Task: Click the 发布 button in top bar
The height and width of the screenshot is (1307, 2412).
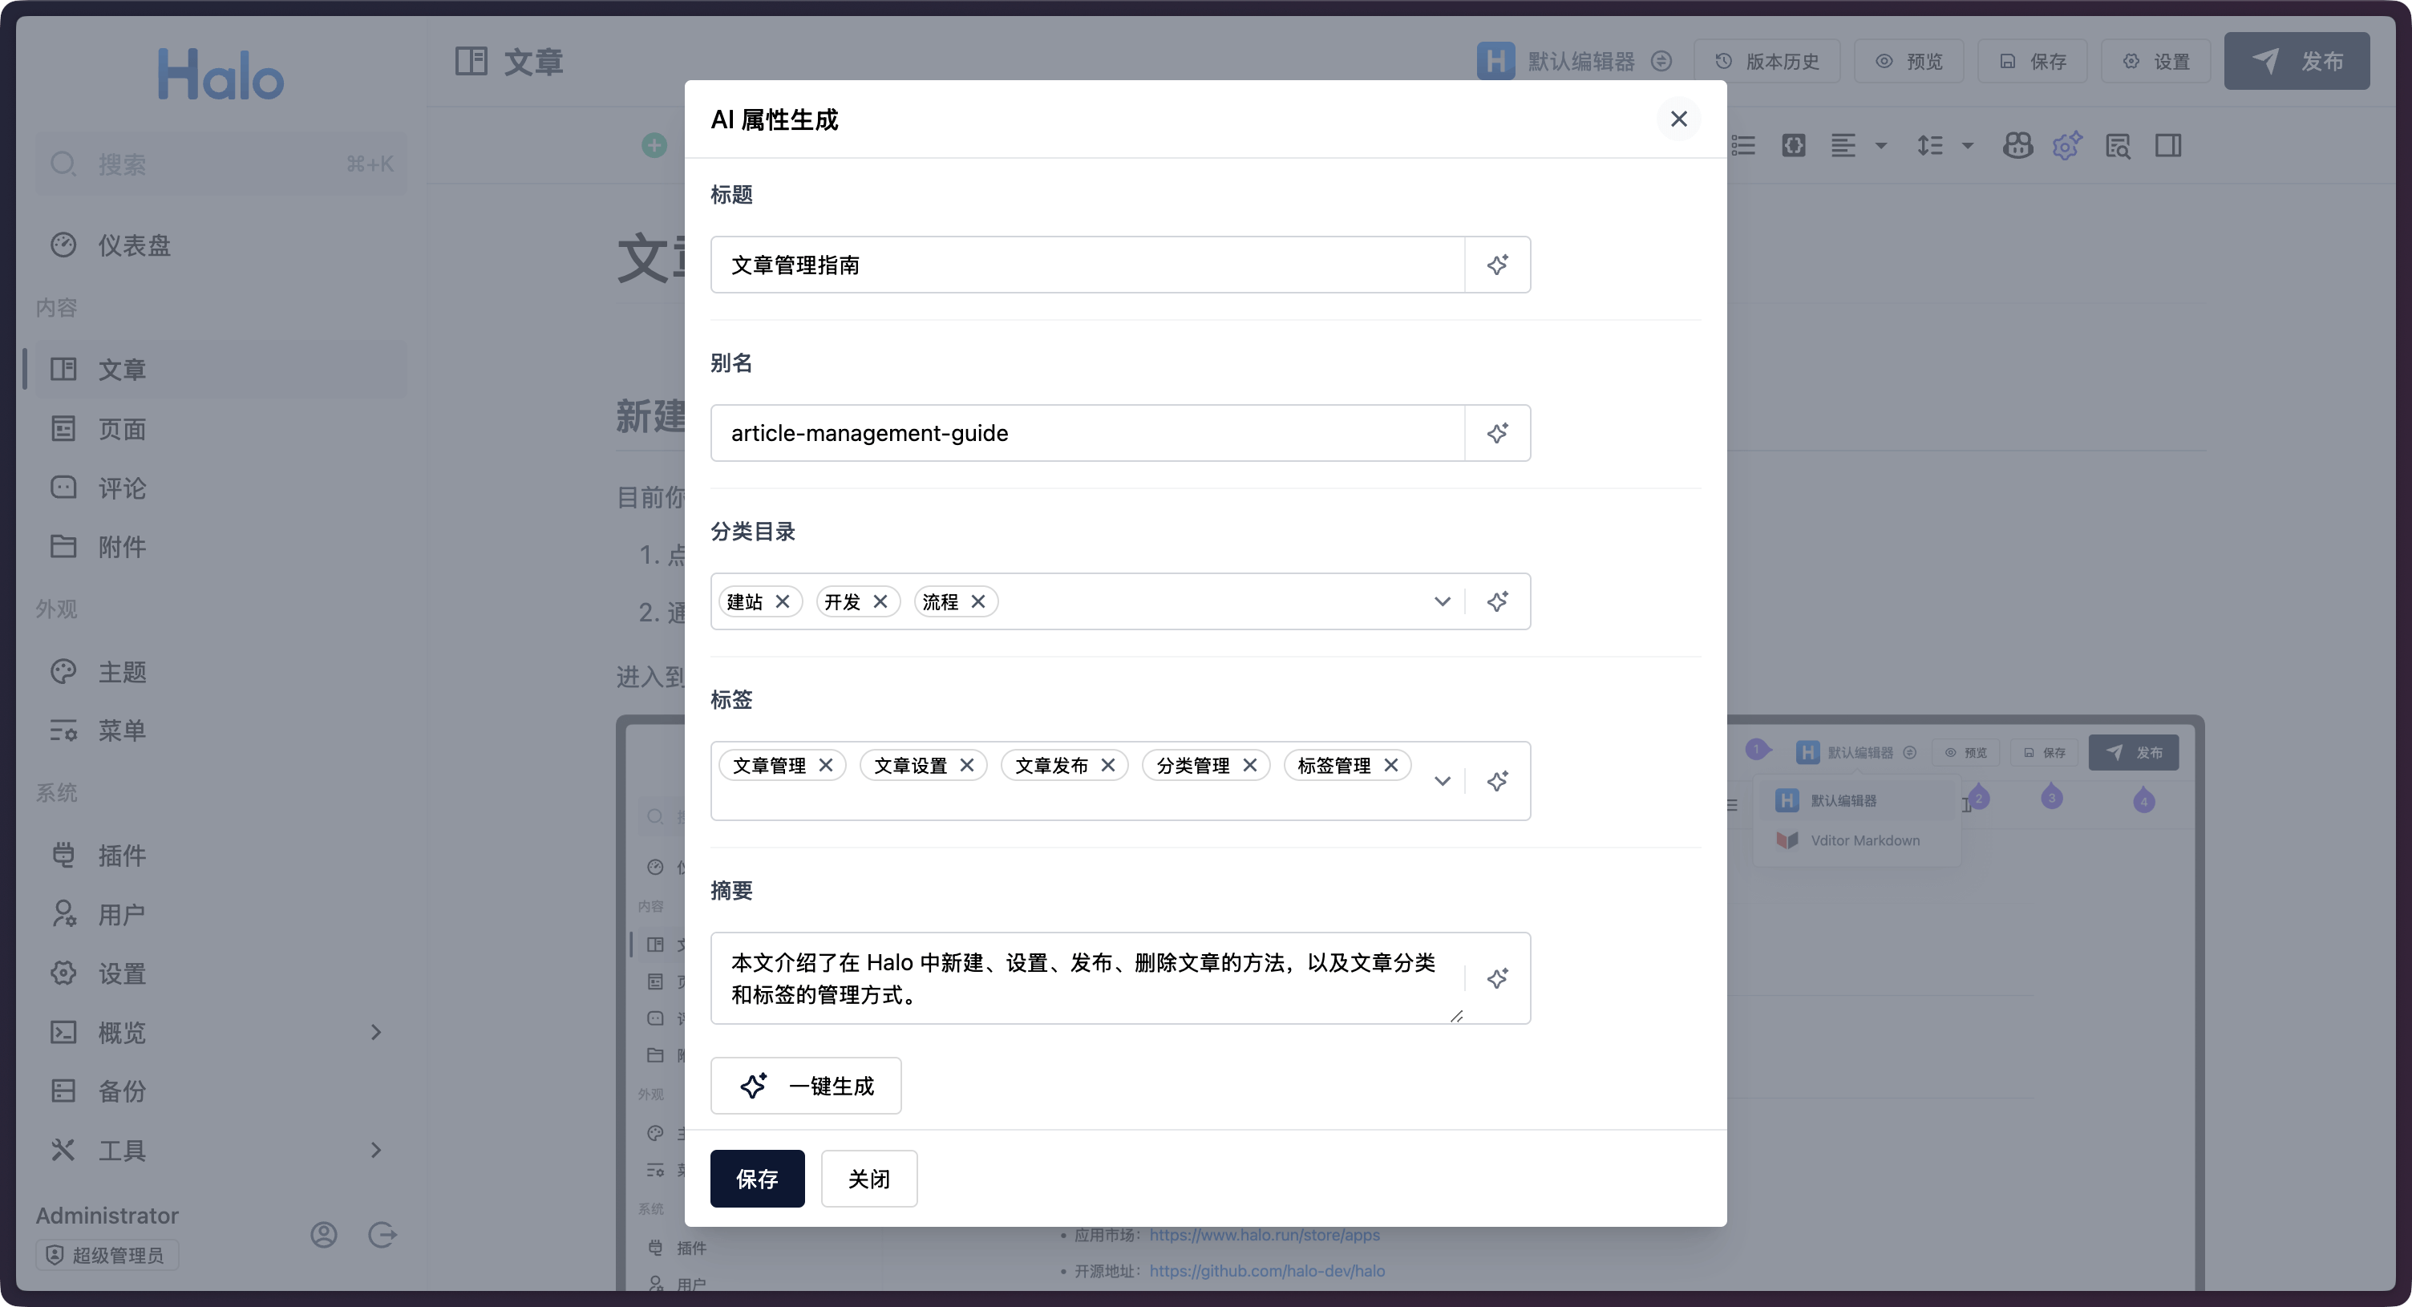Action: (2297, 61)
